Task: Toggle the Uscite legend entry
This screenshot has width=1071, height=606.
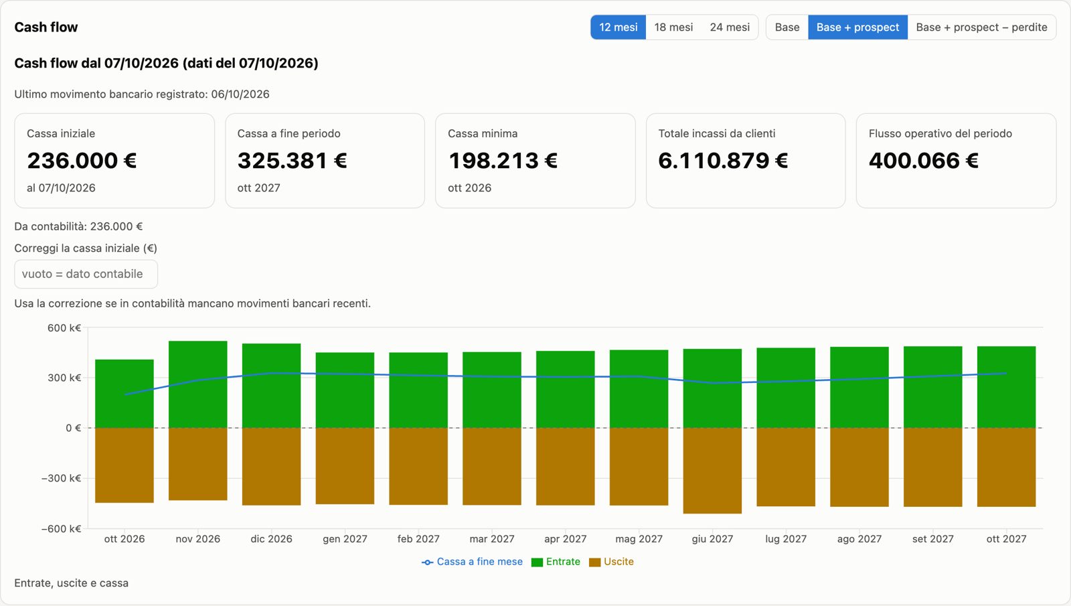Action: 611,562
